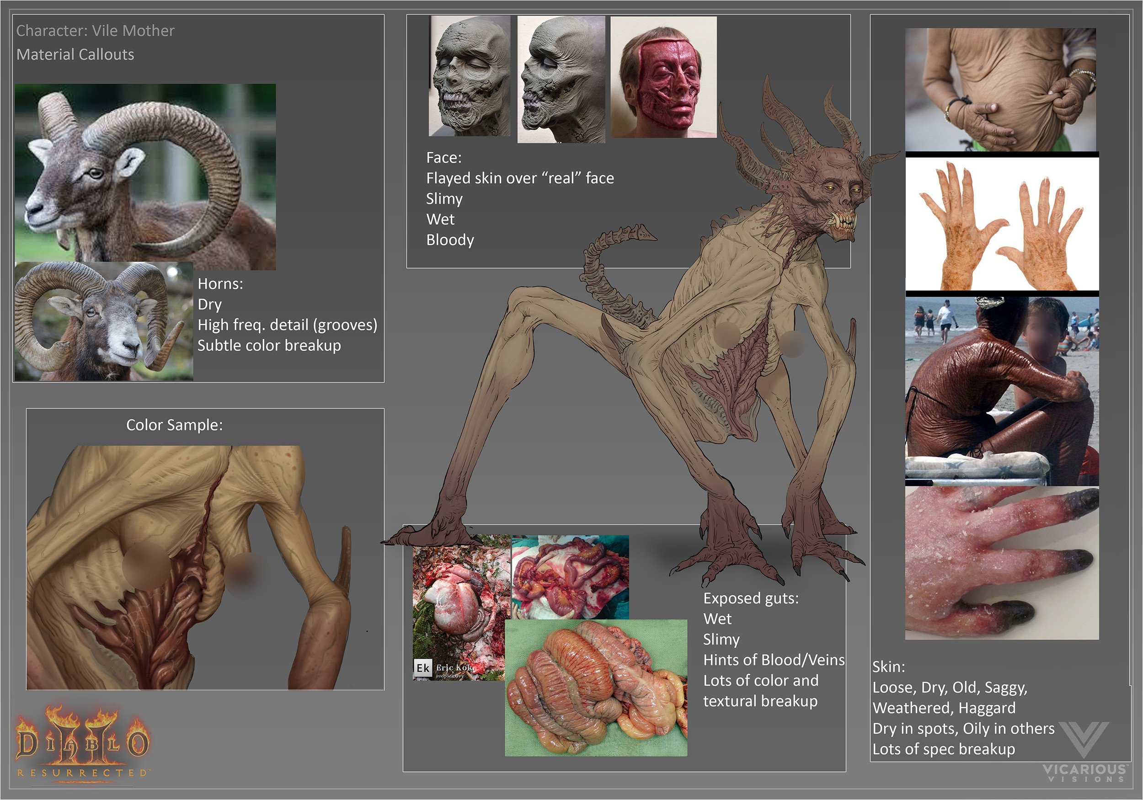Click "Lots of spec breakup" text
The image size is (1143, 800).
pyautogui.click(x=944, y=749)
